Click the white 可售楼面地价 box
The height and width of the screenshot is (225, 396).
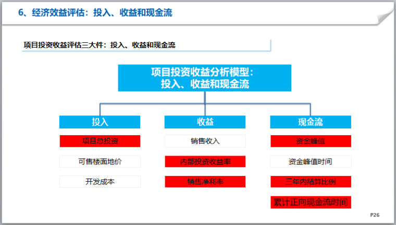[100, 161]
